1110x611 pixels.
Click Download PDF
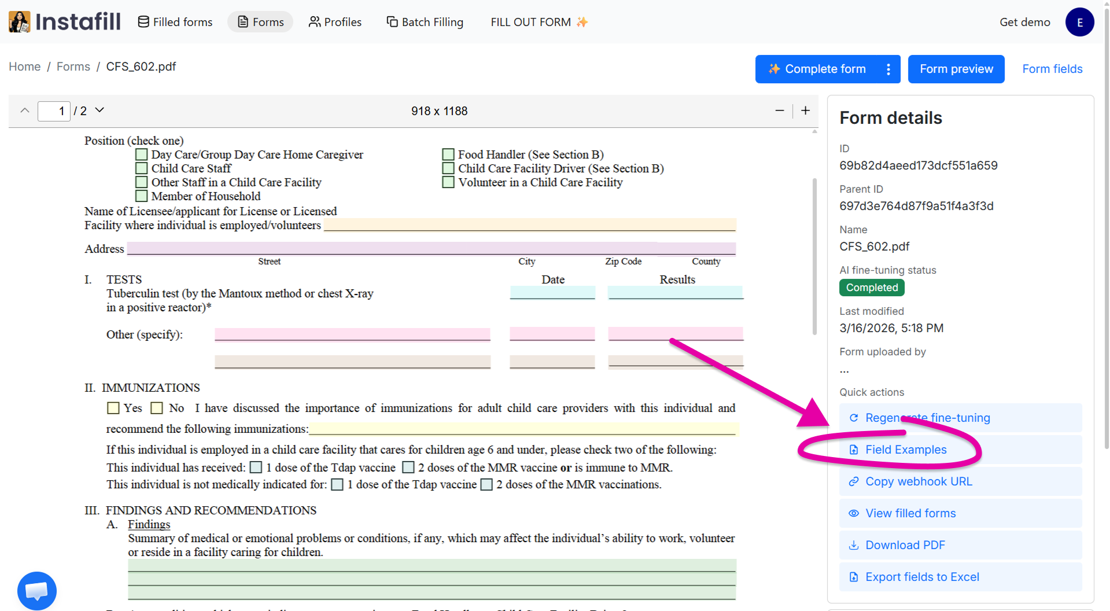[960, 545]
